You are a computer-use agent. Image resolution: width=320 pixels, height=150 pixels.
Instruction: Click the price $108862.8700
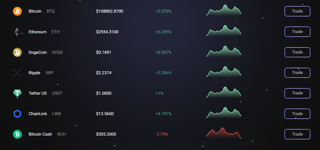[x=110, y=11]
